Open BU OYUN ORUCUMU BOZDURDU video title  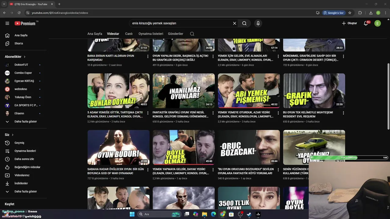pyautogui.click(x=246, y=171)
